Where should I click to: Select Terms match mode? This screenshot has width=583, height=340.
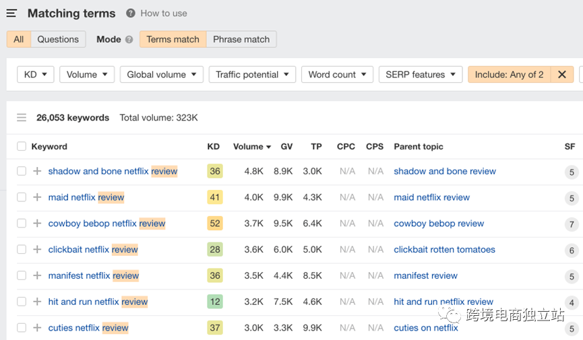(x=173, y=40)
